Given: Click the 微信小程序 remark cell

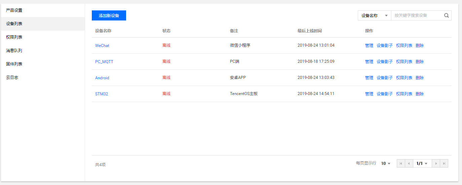Looking at the screenshot, I should 240,45.
